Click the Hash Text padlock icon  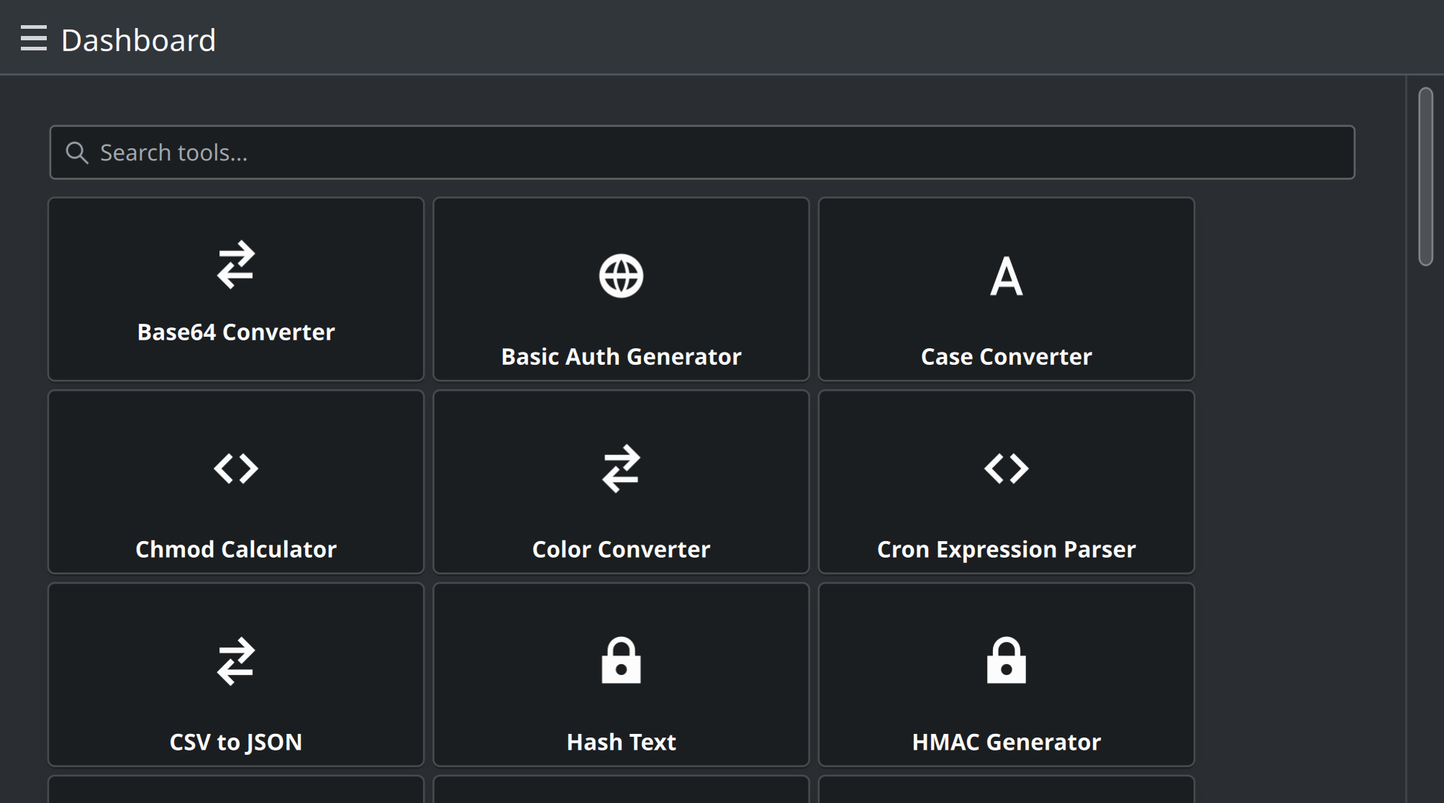click(x=621, y=660)
